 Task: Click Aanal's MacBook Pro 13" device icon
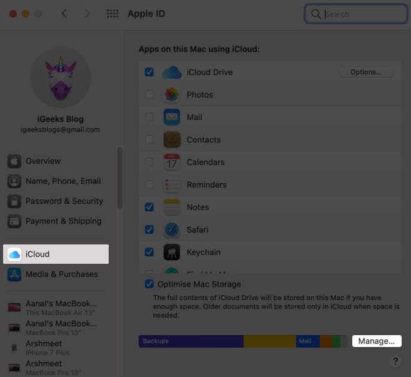tap(14, 328)
